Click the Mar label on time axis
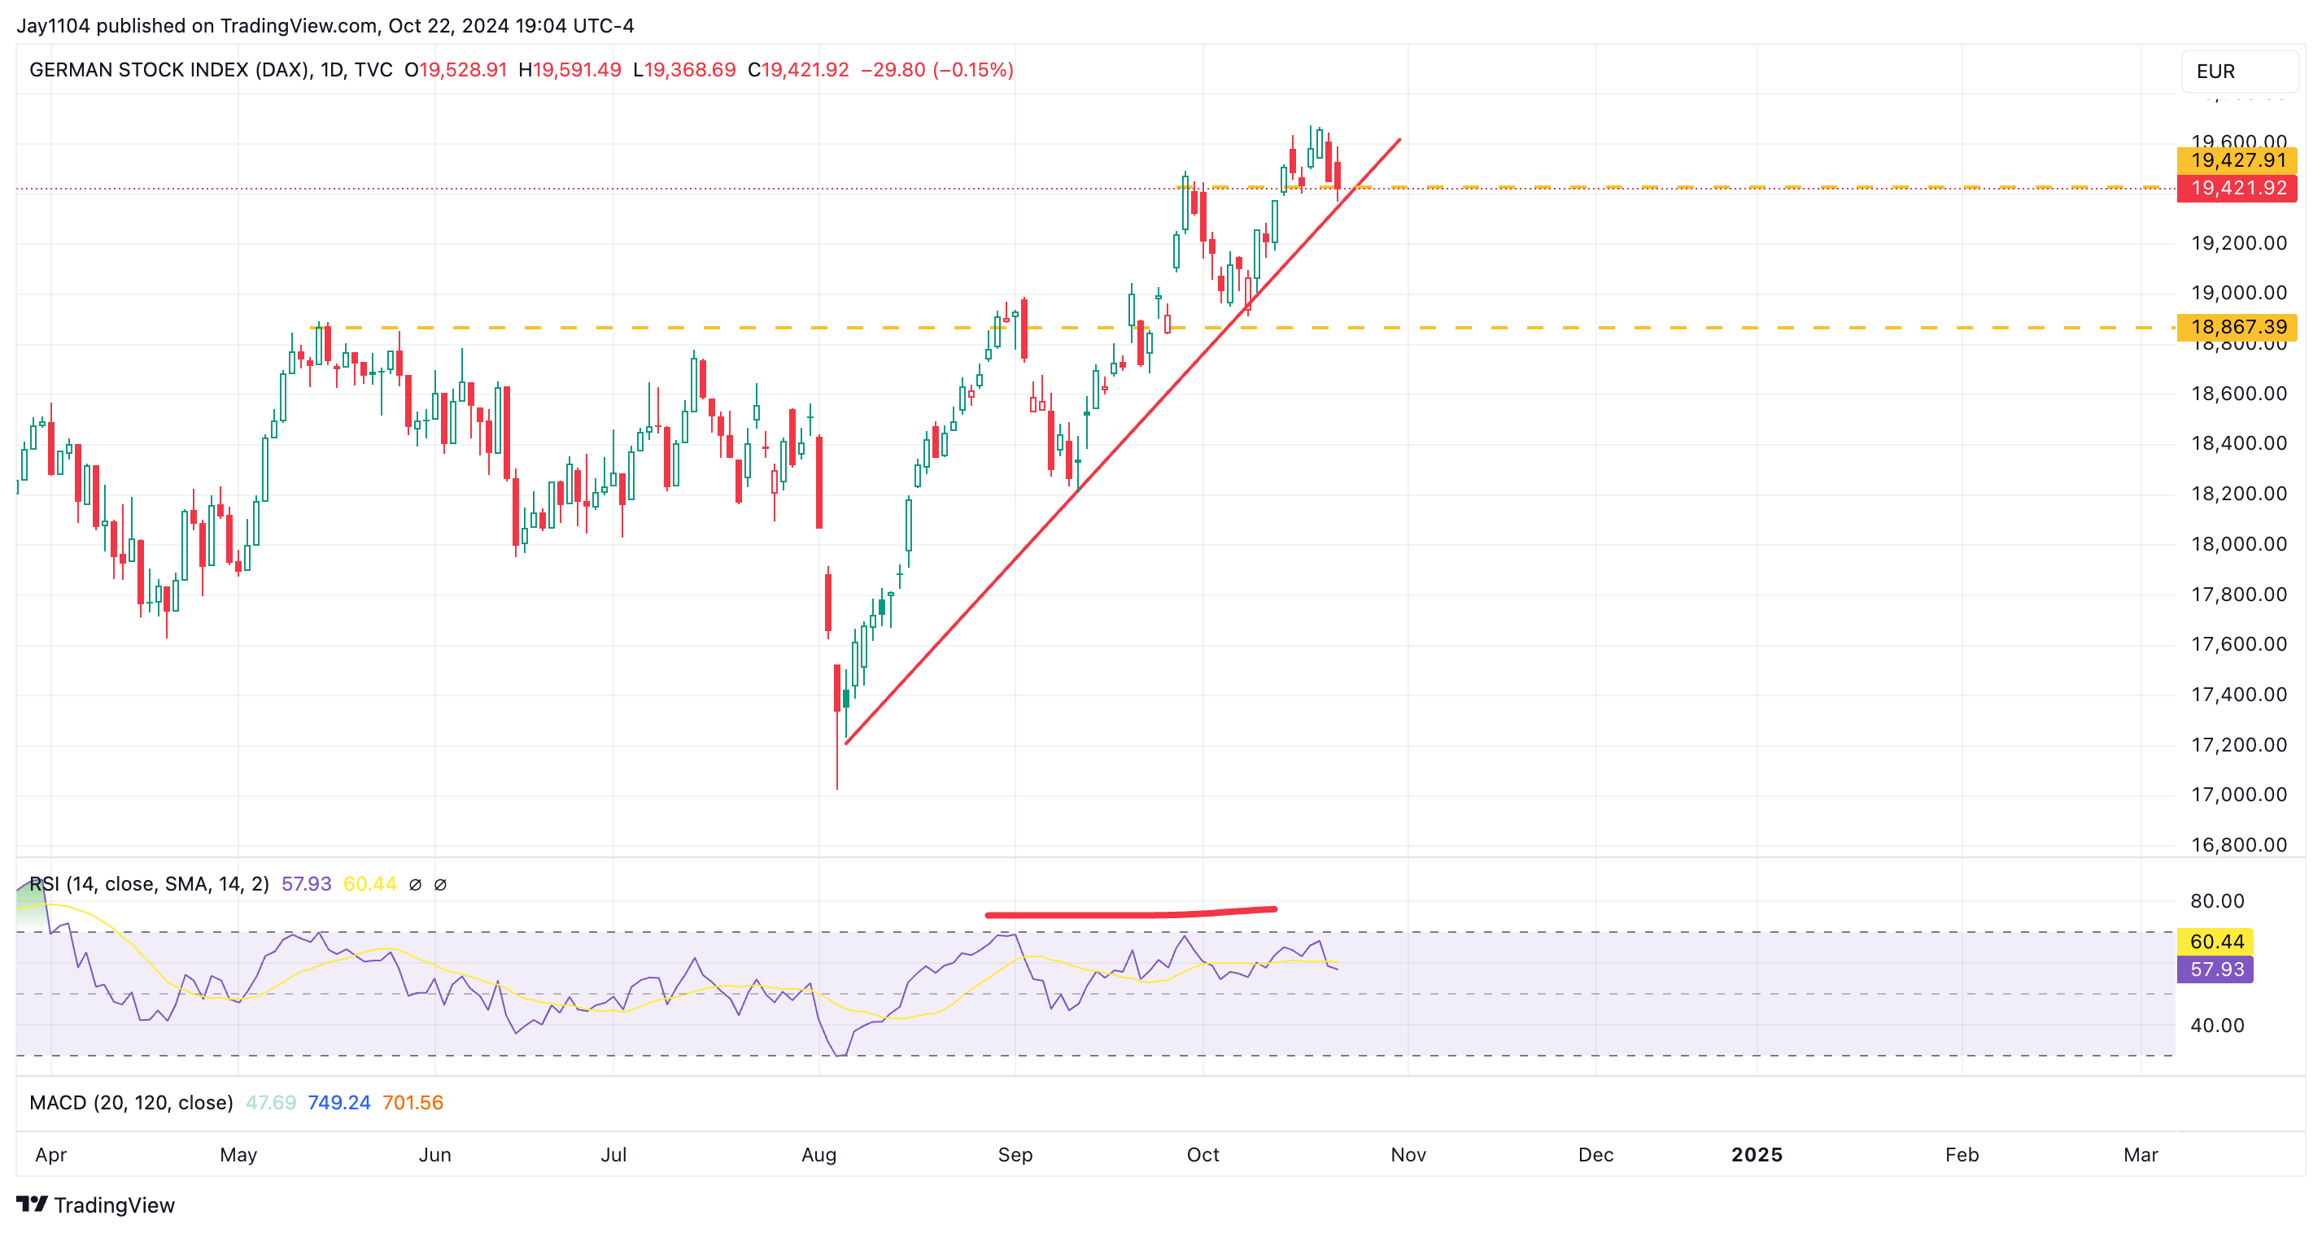 [x=2141, y=1156]
